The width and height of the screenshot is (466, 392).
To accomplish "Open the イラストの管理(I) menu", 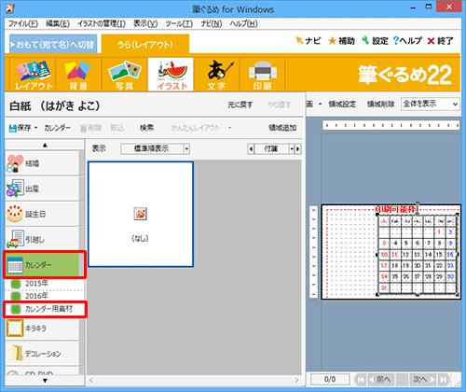I will (102, 23).
